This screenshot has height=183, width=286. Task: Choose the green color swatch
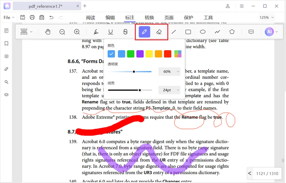pos(131,54)
